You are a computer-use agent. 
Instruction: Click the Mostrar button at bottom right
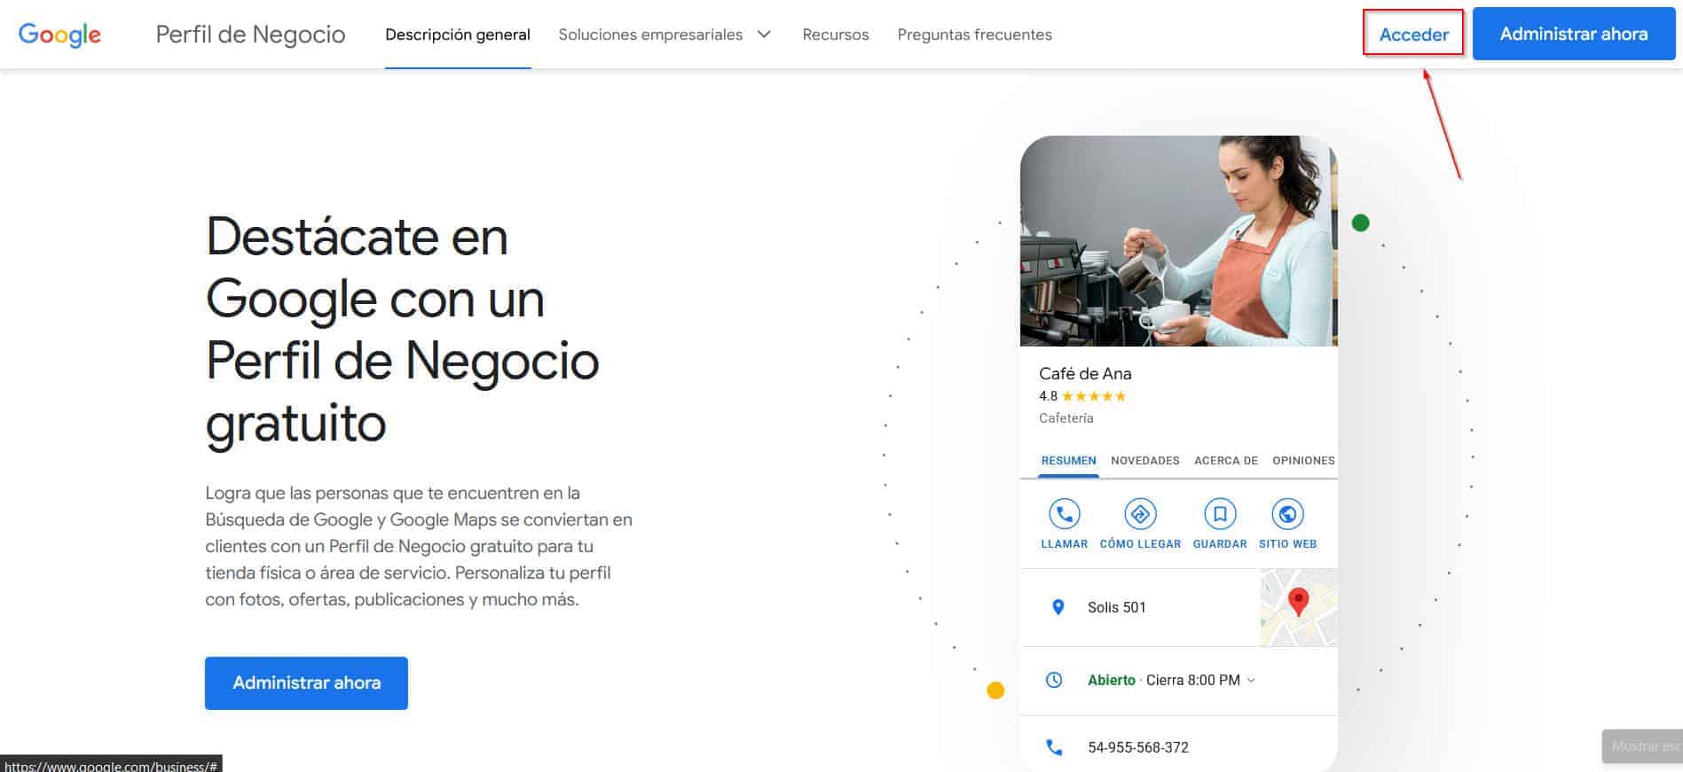coord(1642,746)
